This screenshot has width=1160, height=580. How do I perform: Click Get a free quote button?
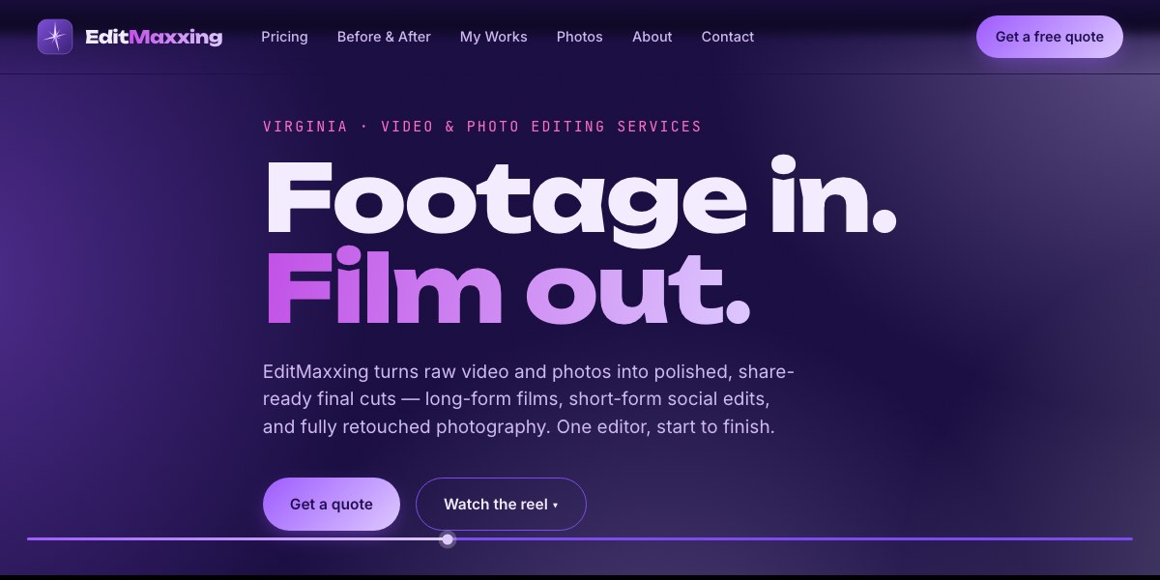click(x=1050, y=37)
